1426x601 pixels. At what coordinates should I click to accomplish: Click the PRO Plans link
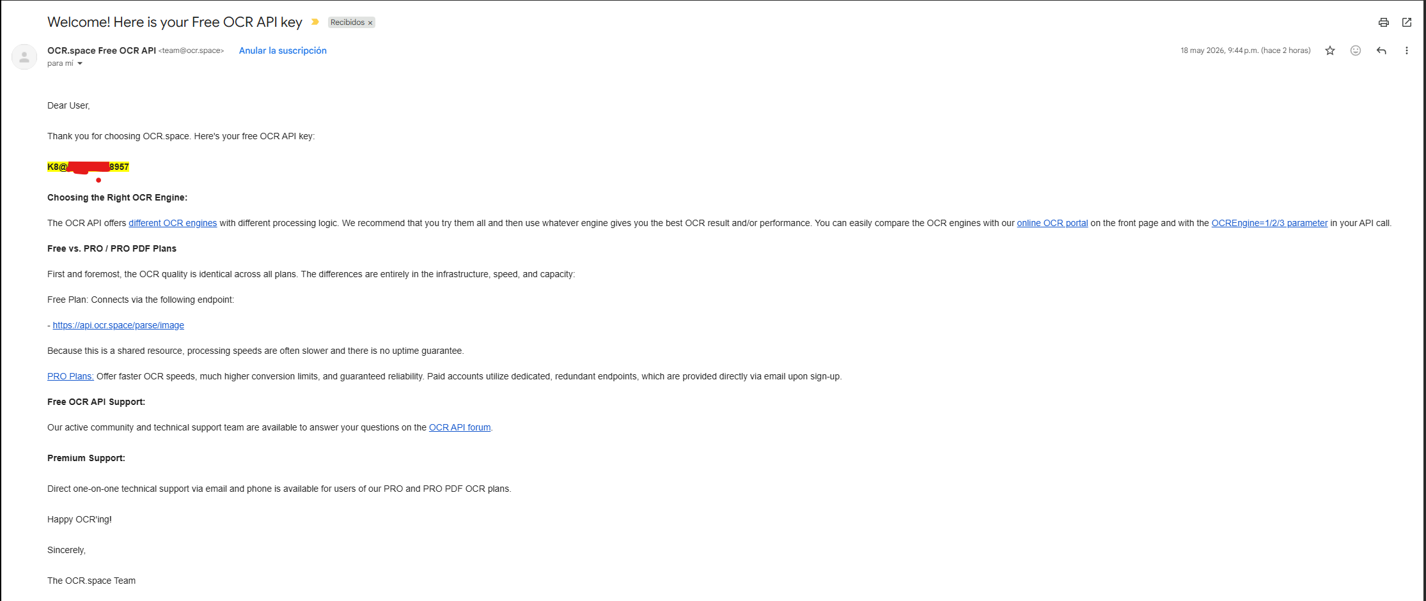click(x=70, y=376)
